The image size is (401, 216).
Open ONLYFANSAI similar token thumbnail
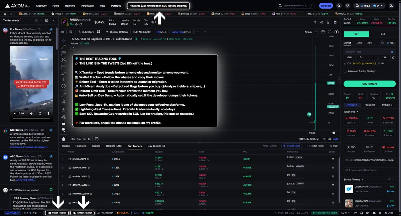pos(349,189)
